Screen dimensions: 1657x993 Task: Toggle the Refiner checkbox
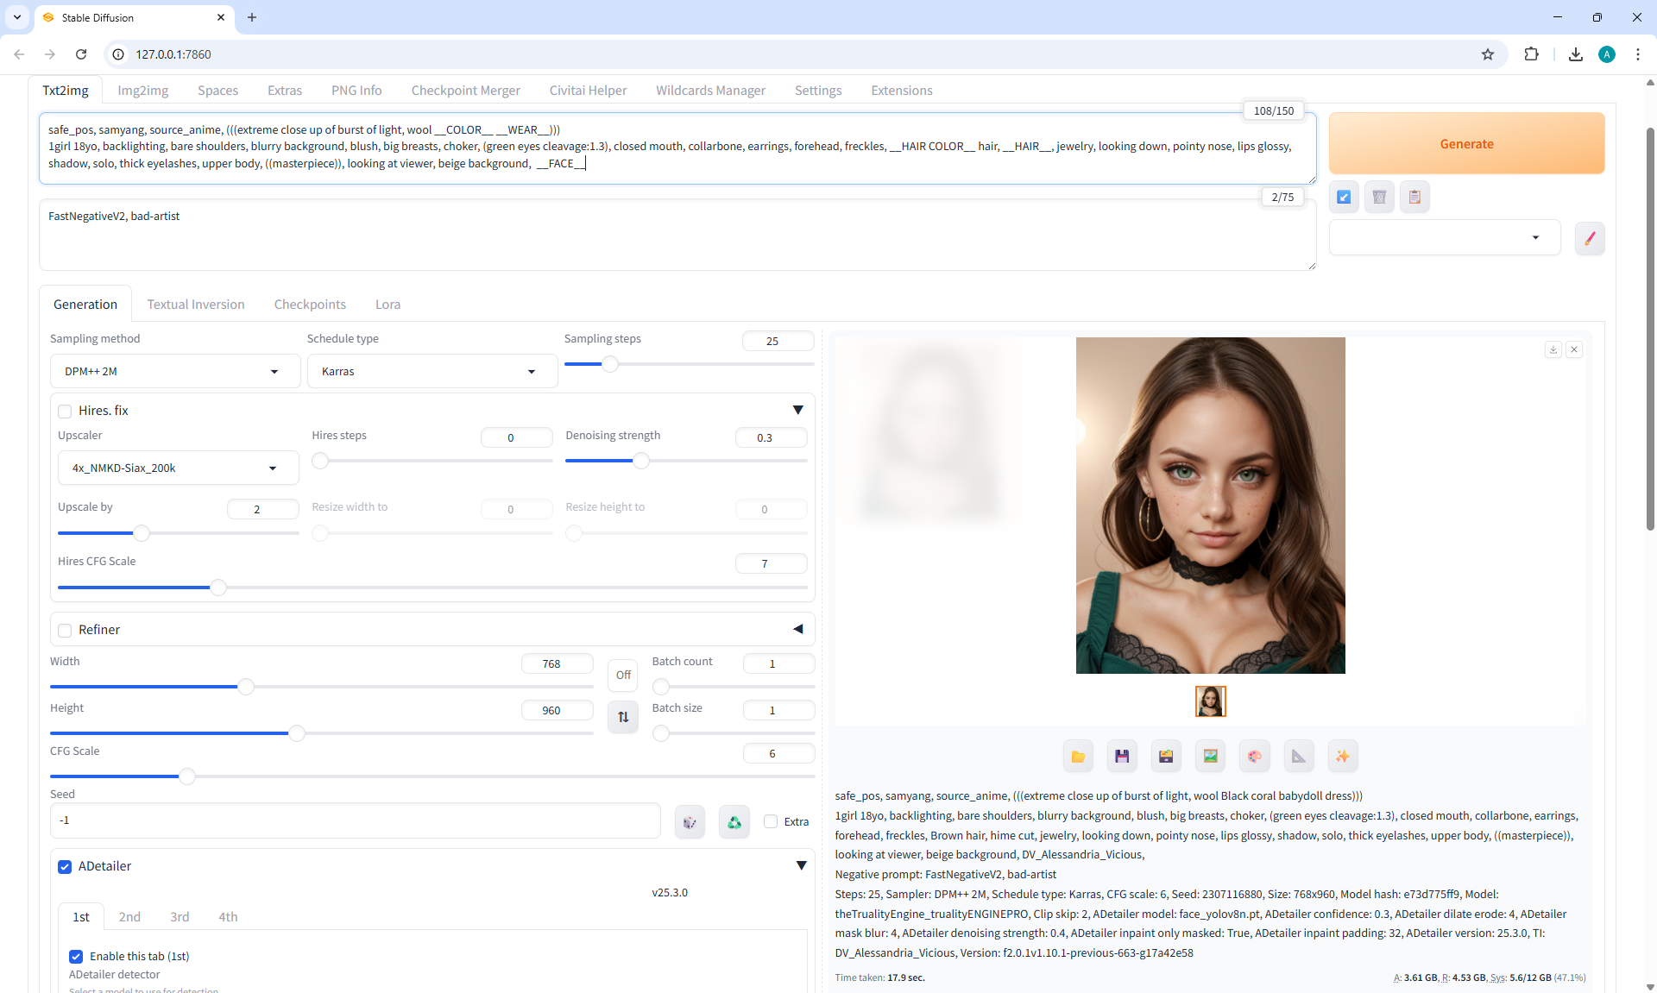tap(65, 631)
